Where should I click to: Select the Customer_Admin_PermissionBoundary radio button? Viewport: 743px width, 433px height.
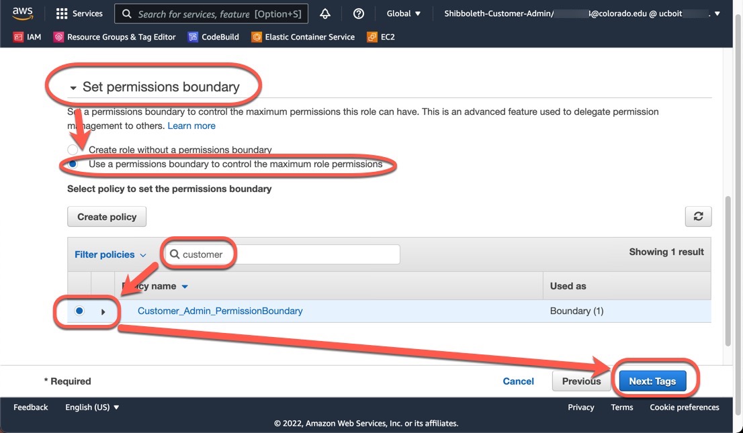[x=79, y=311]
